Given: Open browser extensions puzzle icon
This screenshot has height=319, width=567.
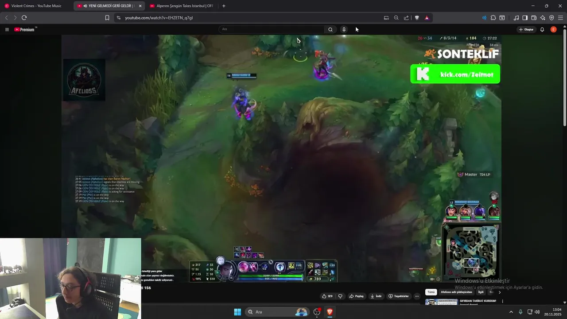Looking at the screenshot, I should pyautogui.click(x=493, y=18).
